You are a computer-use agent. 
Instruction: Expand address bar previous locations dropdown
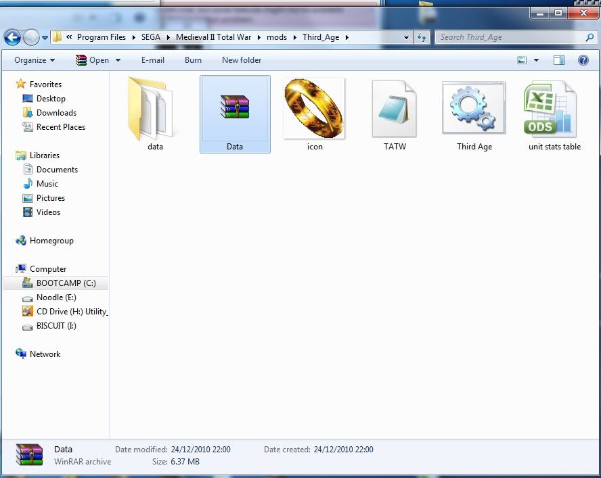[x=406, y=37]
